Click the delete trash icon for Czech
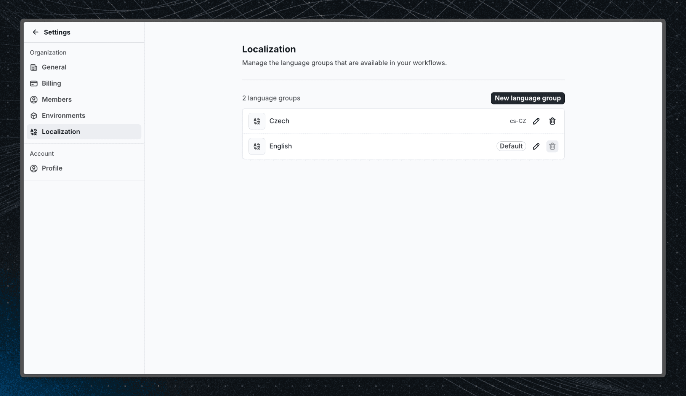Viewport: 686px width, 396px height. pyautogui.click(x=552, y=121)
